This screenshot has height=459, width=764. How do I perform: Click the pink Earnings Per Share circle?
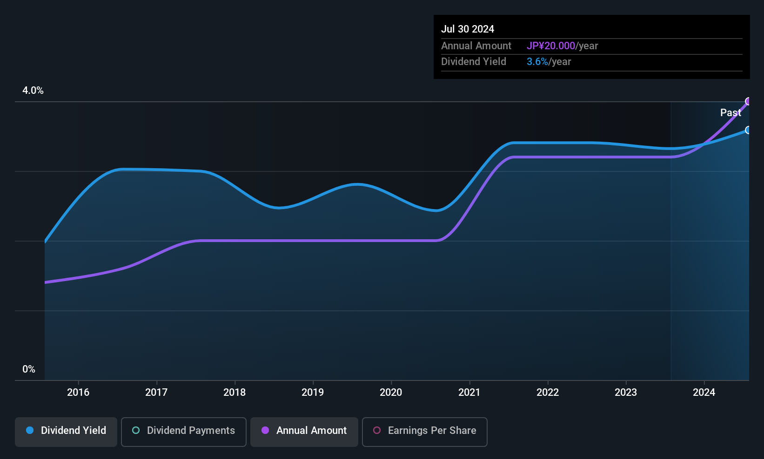(377, 430)
